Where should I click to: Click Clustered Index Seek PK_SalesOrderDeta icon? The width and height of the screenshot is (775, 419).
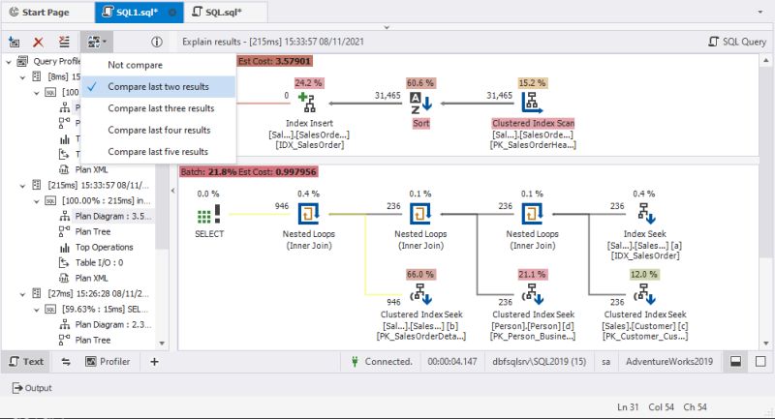tap(421, 294)
